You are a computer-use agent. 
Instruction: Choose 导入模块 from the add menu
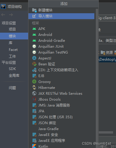click(61, 16)
